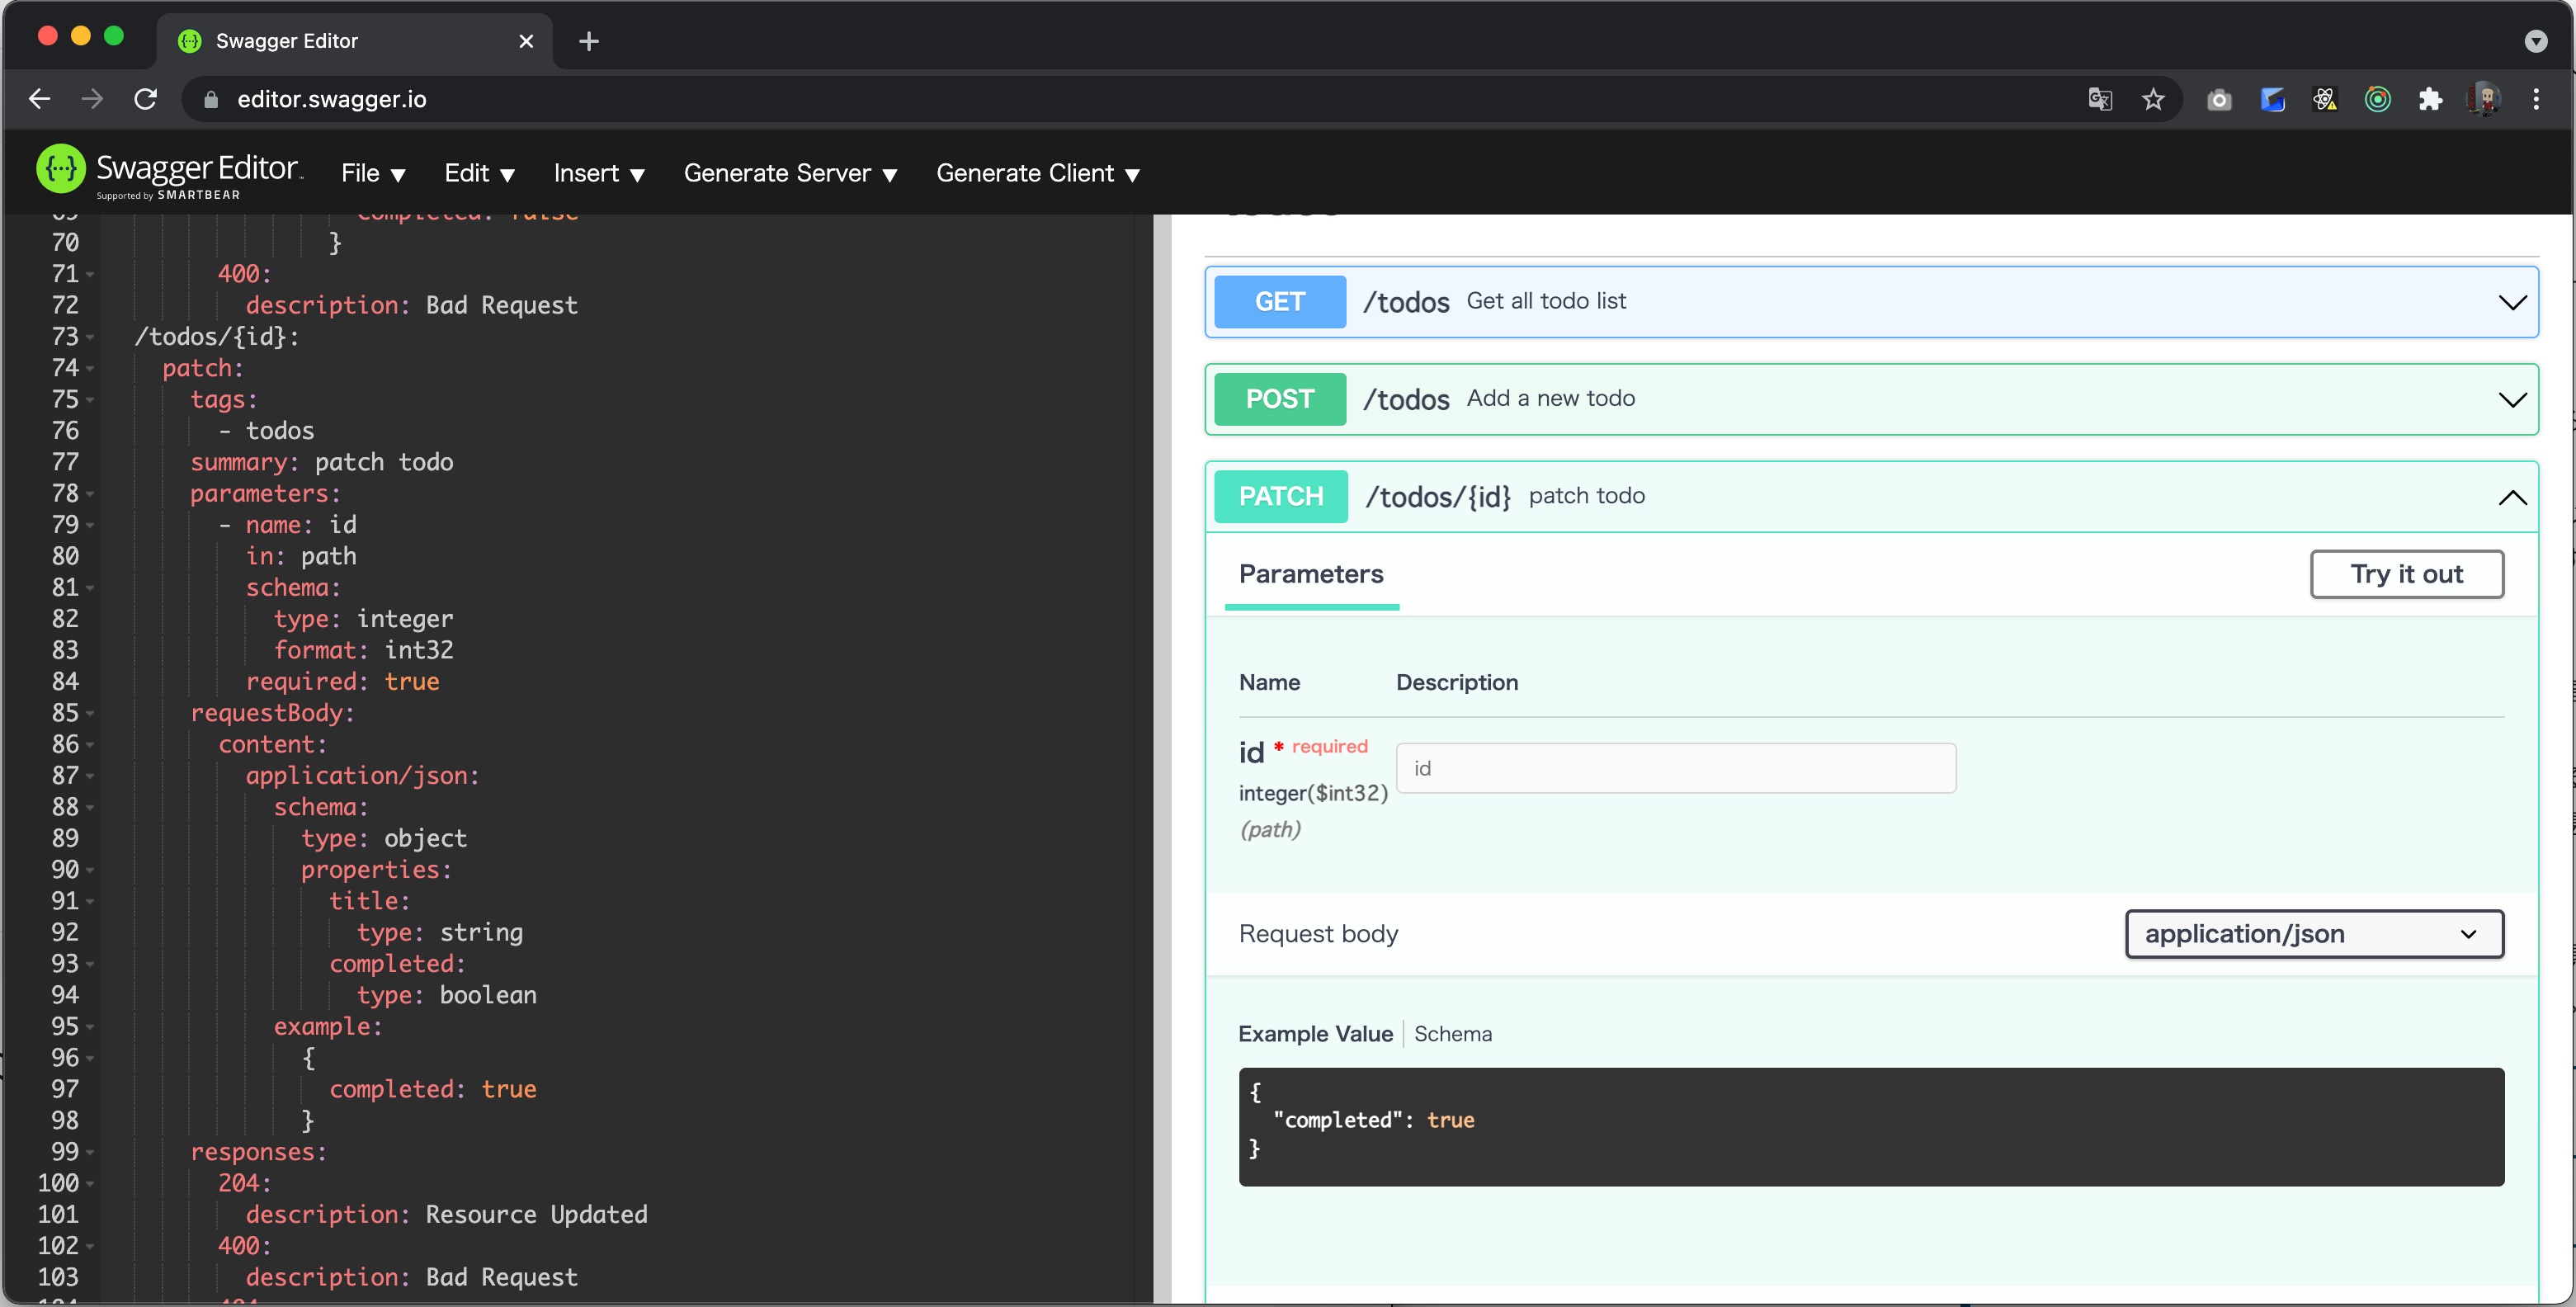The height and width of the screenshot is (1307, 2576).
Task: Open the Edit menu
Action: point(479,173)
